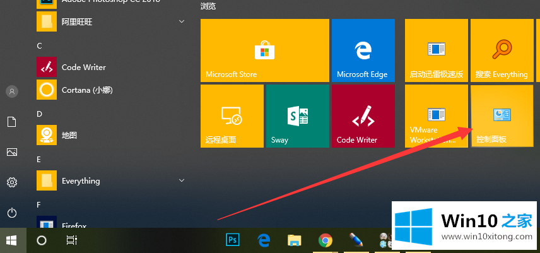Open the red Code Writer tile

[x=363, y=116]
